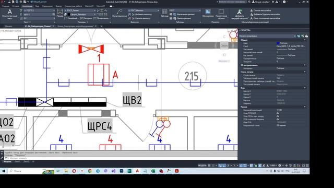Click the Revision cloud (Пометочное облако) tool

click(221, 14)
